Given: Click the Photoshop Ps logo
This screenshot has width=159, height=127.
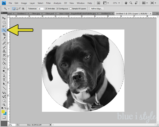Looking at the screenshot, I should click(4, 3).
